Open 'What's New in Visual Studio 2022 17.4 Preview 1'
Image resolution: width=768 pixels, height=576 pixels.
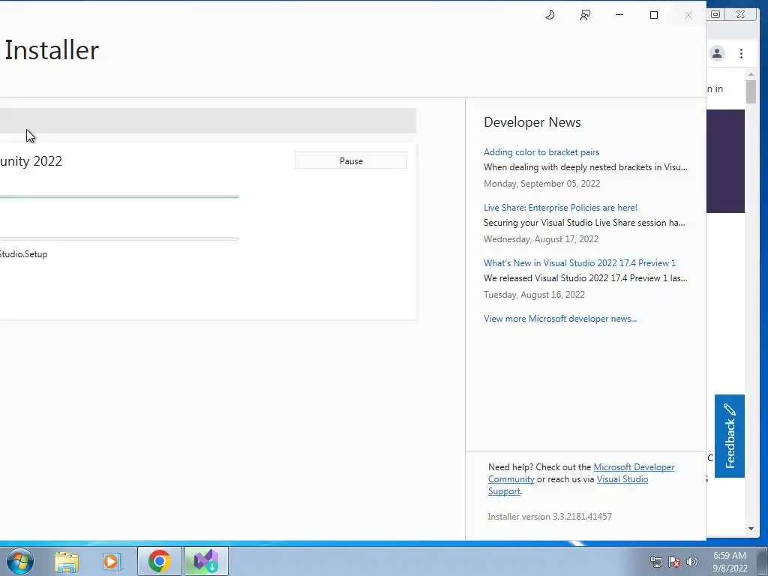coord(580,263)
